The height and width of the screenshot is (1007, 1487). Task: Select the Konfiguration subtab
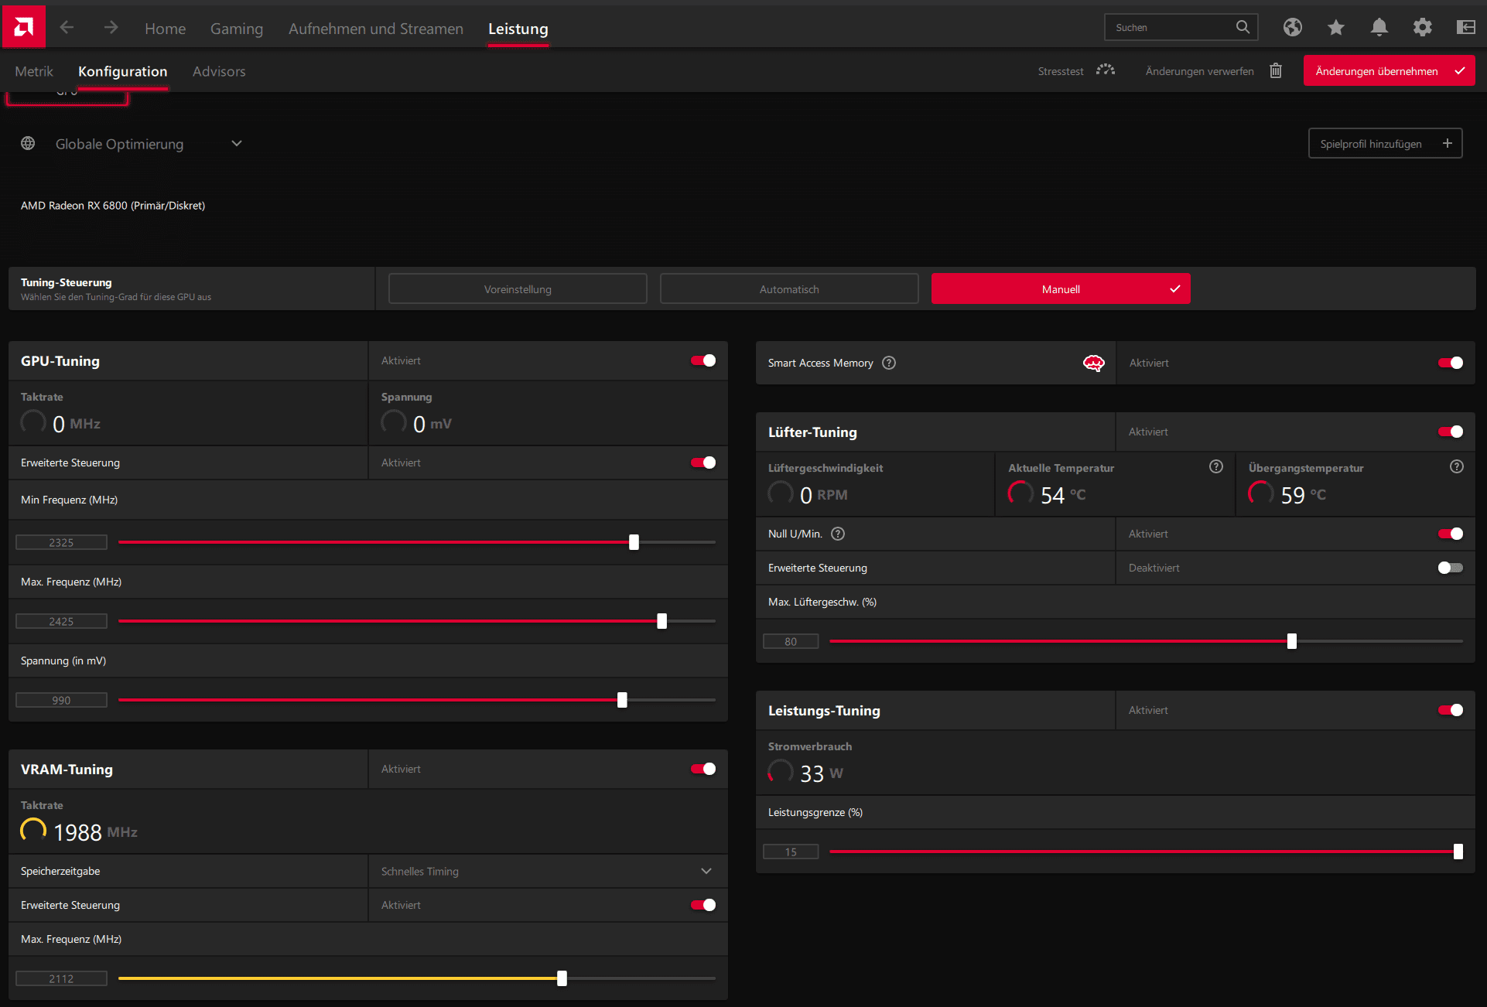(122, 71)
